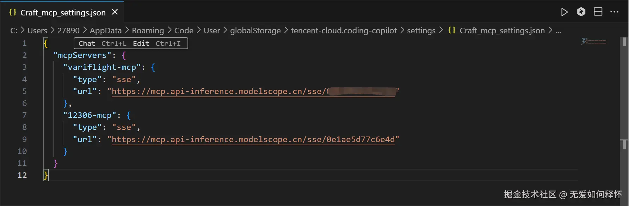Click the minimap code preview

(x=594, y=41)
